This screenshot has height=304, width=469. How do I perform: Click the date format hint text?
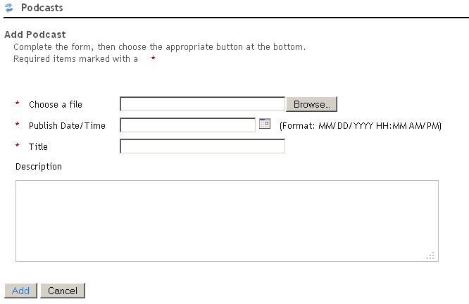(361, 126)
